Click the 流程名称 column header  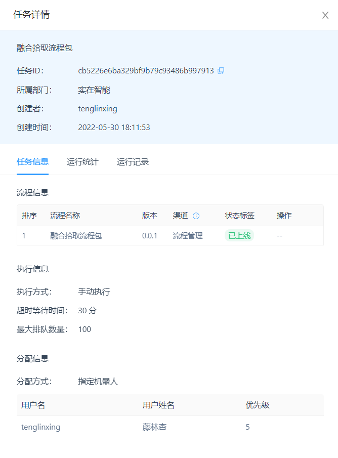(65, 216)
